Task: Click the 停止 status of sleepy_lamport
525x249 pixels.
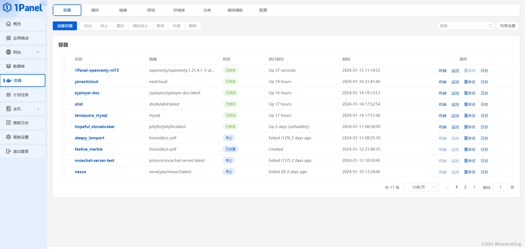Action: [x=229, y=138]
